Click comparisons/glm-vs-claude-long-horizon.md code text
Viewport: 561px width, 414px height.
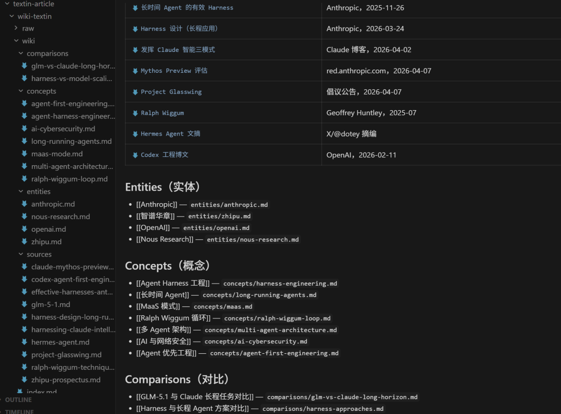pyautogui.click(x=342, y=397)
